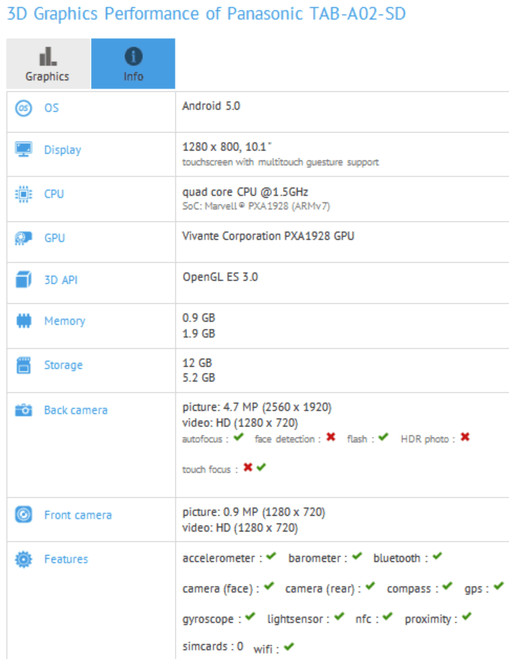This screenshot has height=659, width=509.
Task: Select quad core CPU @1.5GHz text
Action: pyautogui.click(x=245, y=192)
